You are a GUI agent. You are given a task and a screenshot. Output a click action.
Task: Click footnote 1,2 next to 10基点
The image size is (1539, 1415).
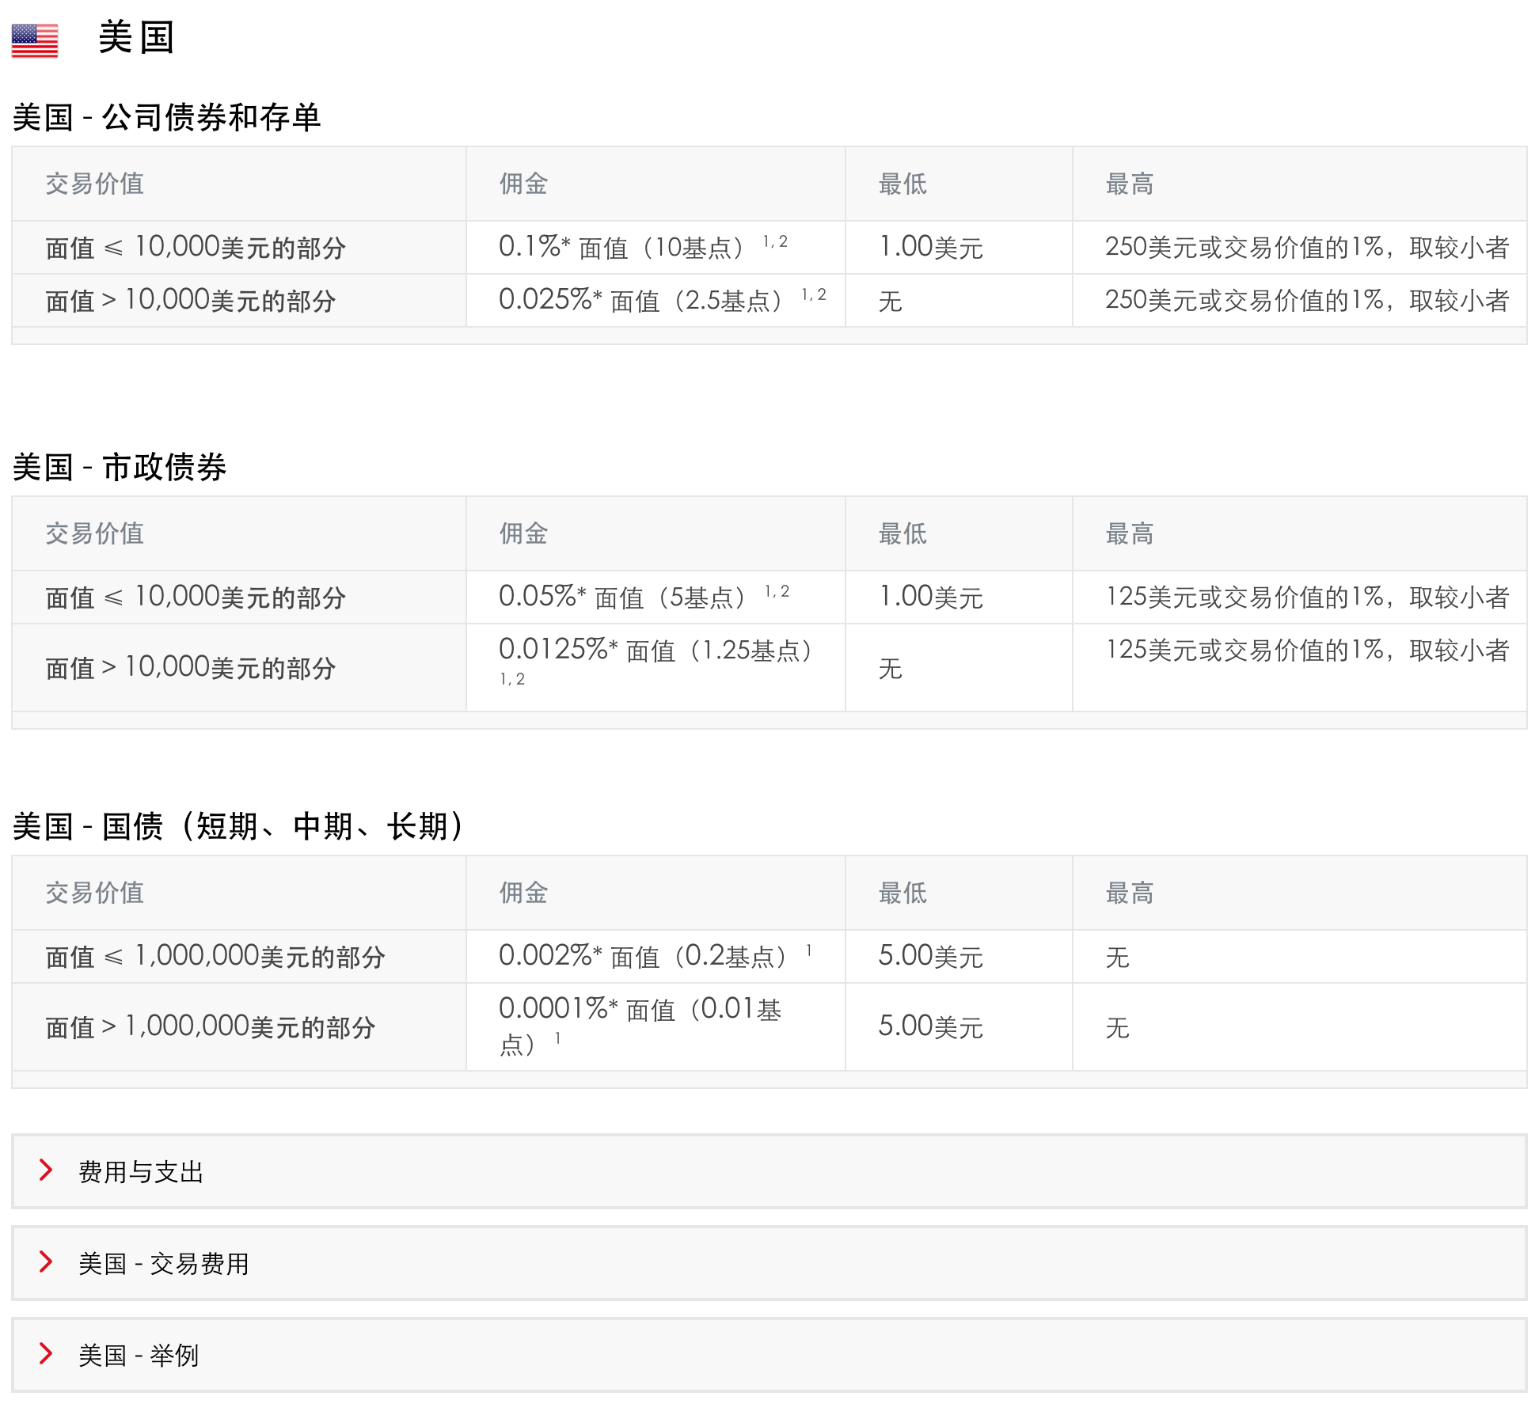click(x=775, y=242)
